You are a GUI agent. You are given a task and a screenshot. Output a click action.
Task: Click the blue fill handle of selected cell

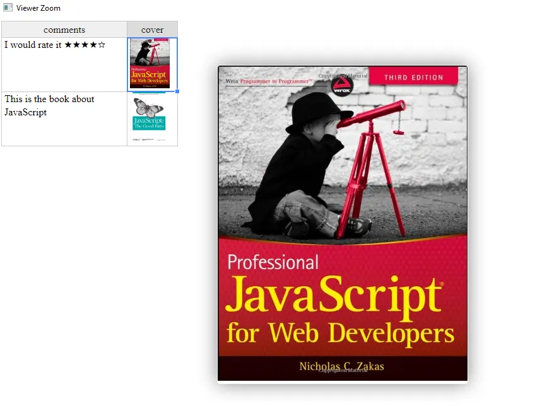[x=177, y=91]
